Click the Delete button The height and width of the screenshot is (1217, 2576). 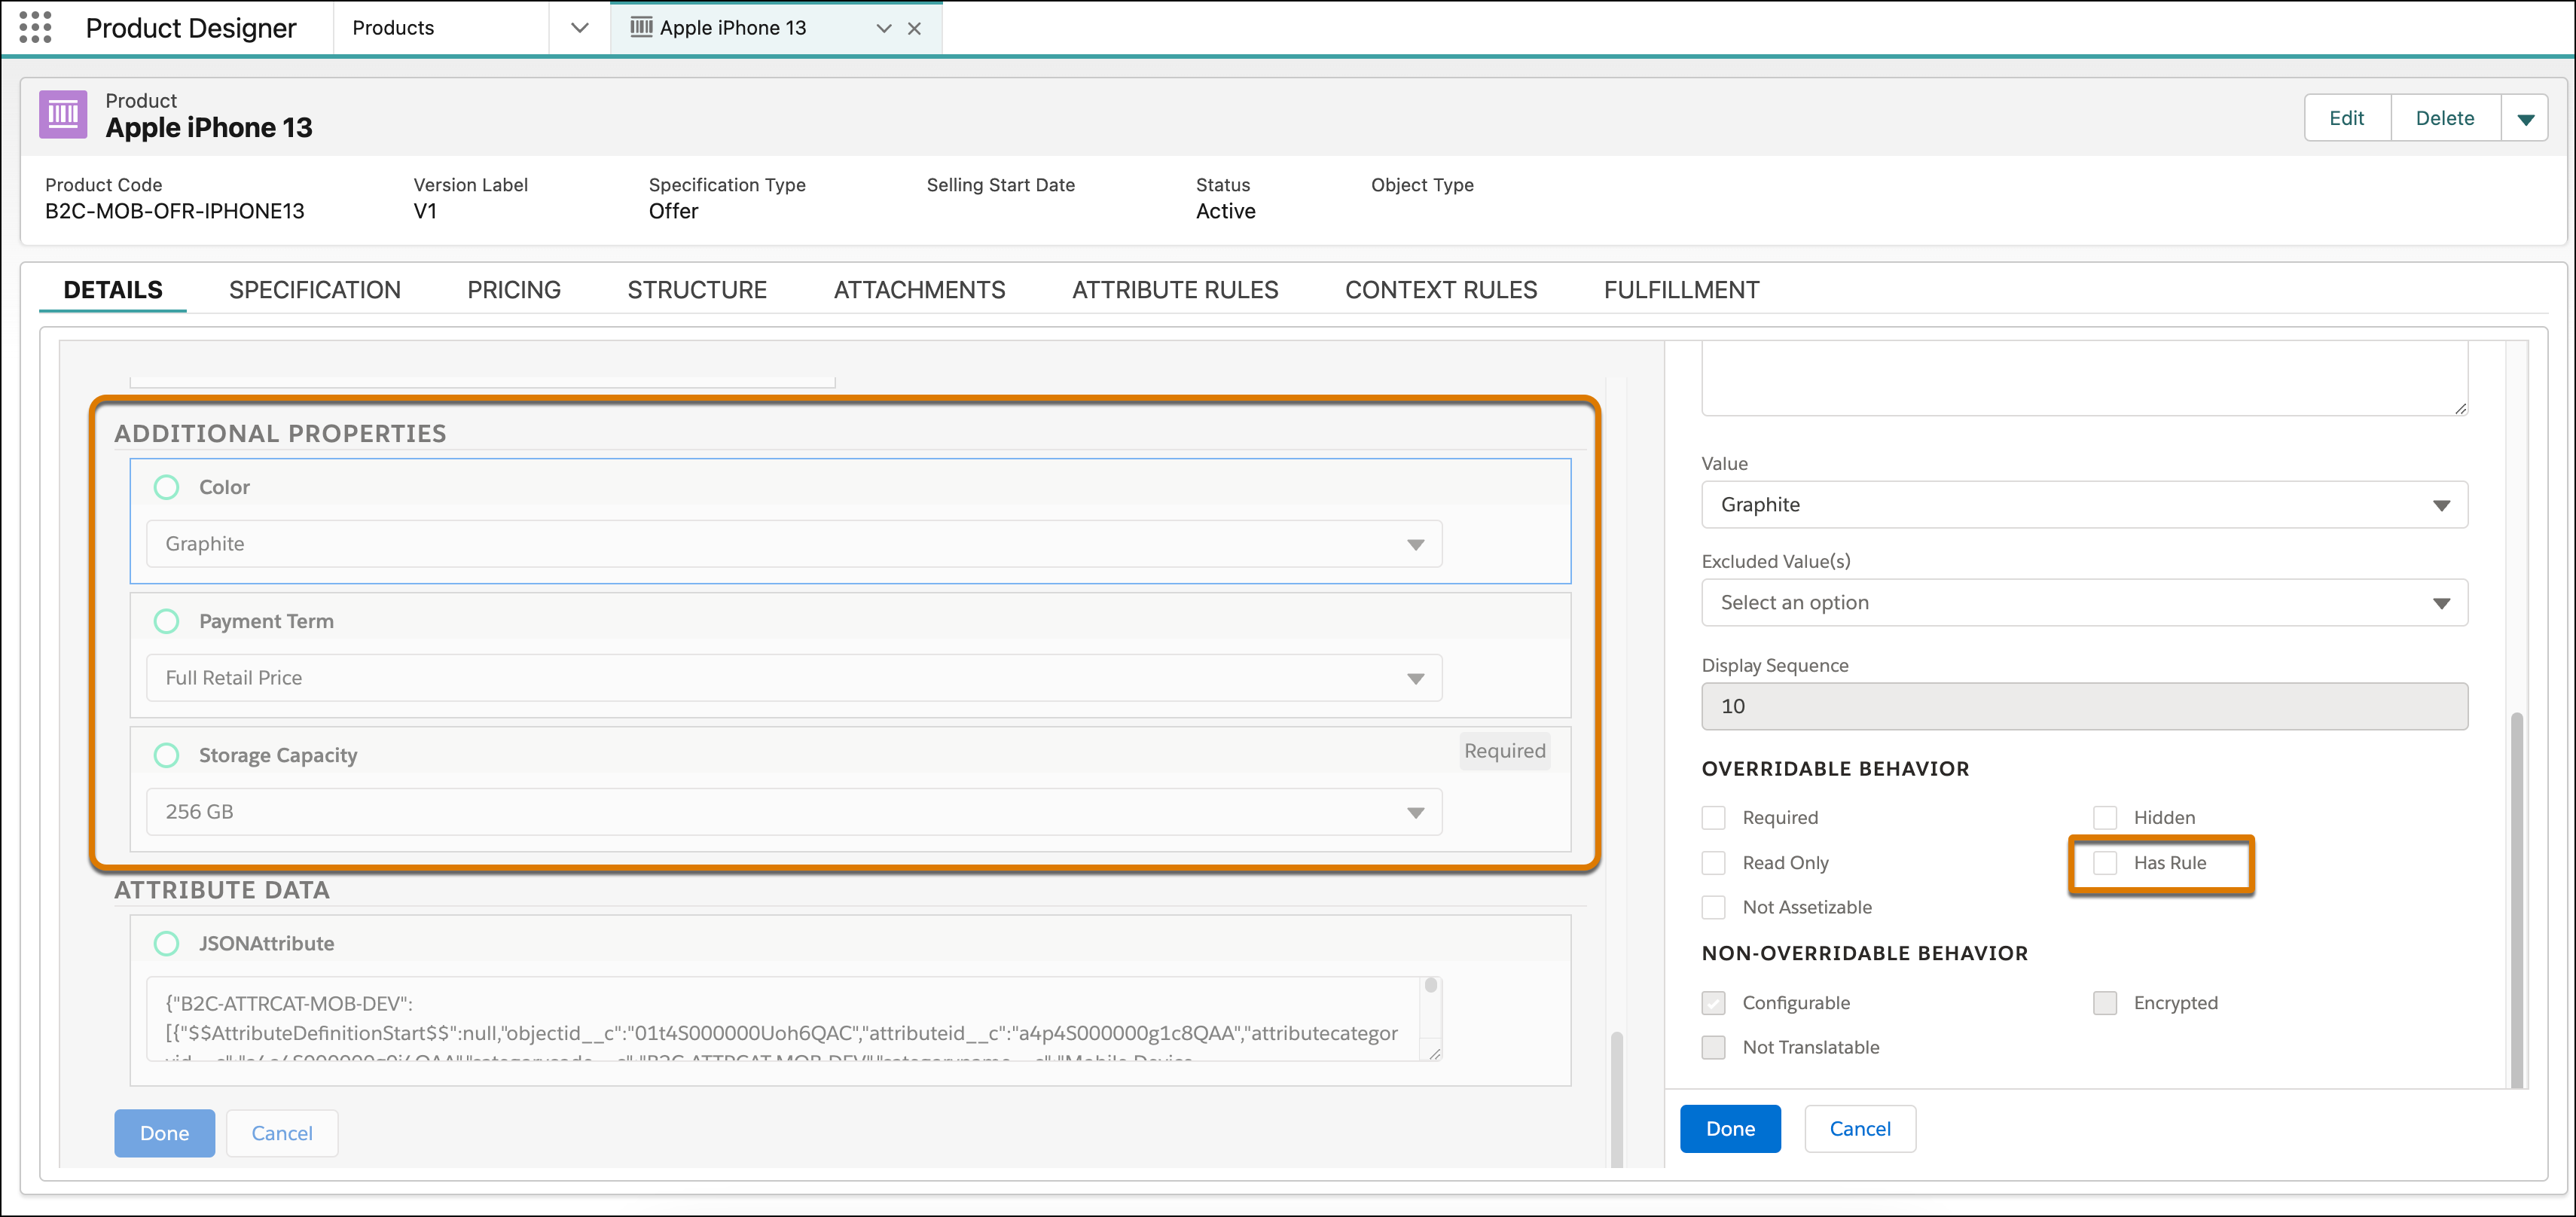coord(2445,119)
